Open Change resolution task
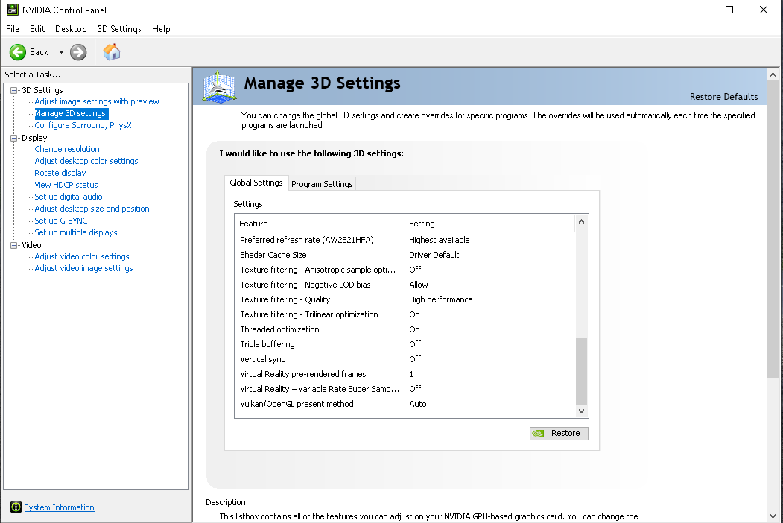Image resolution: width=783 pixels, height=523 pixels. coord(67,149)
